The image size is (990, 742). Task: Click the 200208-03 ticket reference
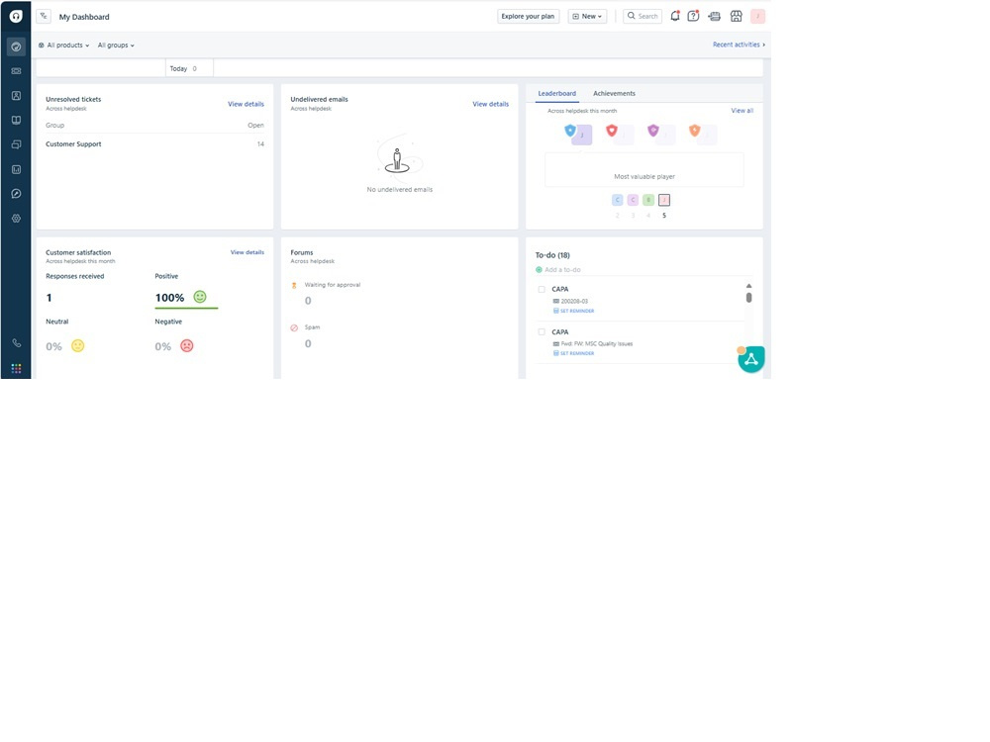574,302
